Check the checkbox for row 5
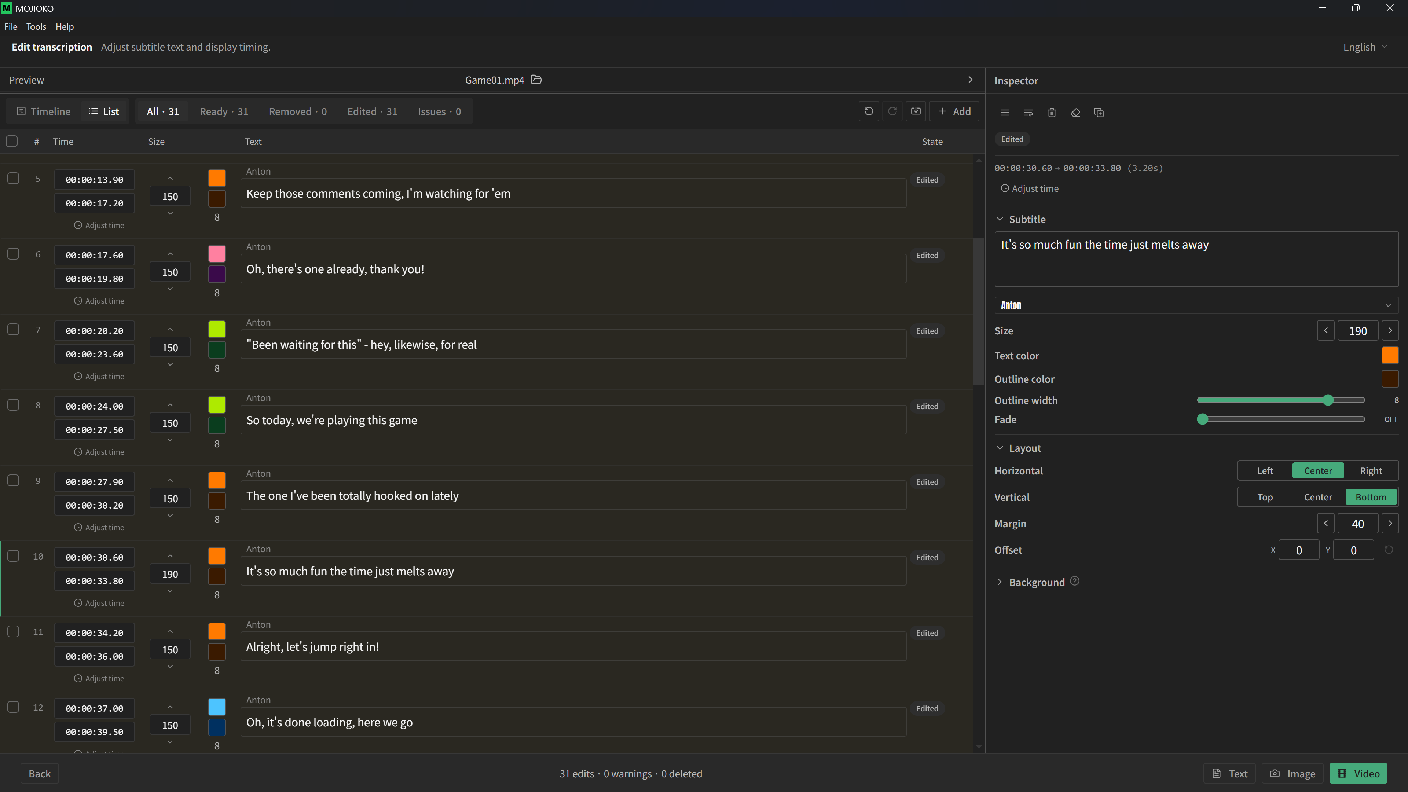The height and width of the screenshot is (792, 1408). 13,178
